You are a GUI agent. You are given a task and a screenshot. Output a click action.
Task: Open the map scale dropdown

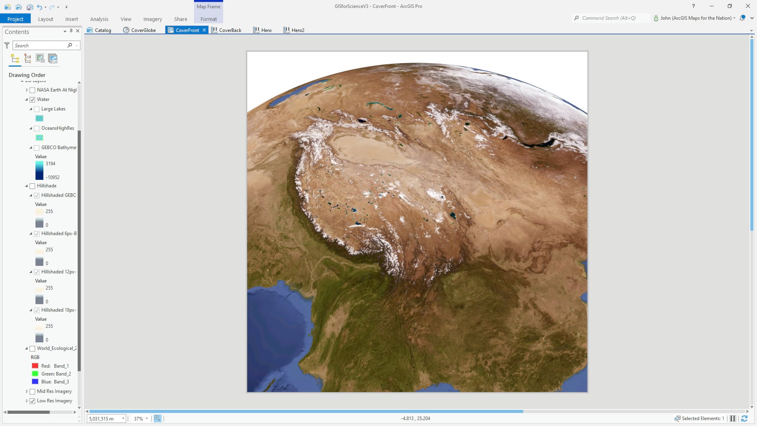pos(123,419)
